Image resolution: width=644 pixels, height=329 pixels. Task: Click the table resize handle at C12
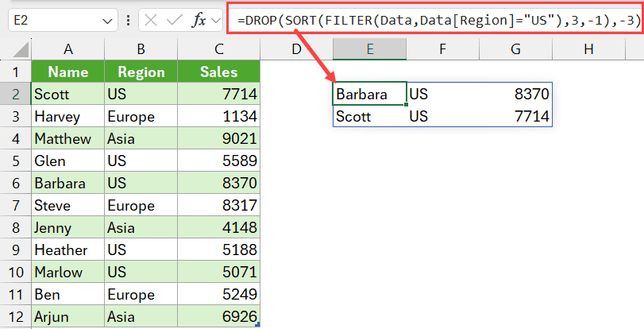click(x=257, y=325)
